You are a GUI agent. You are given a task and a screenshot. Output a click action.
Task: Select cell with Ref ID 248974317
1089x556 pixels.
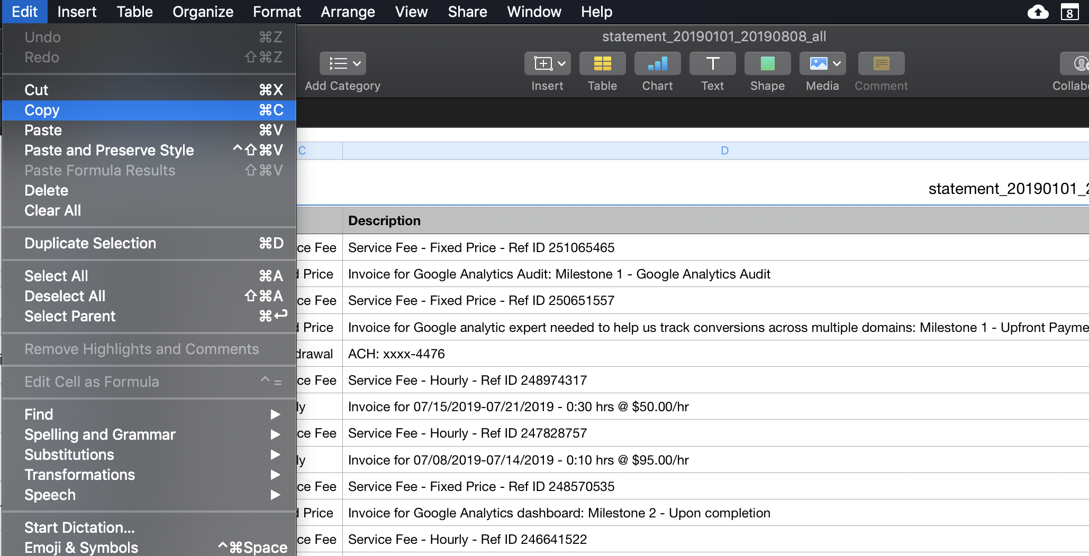coord(715,380)
